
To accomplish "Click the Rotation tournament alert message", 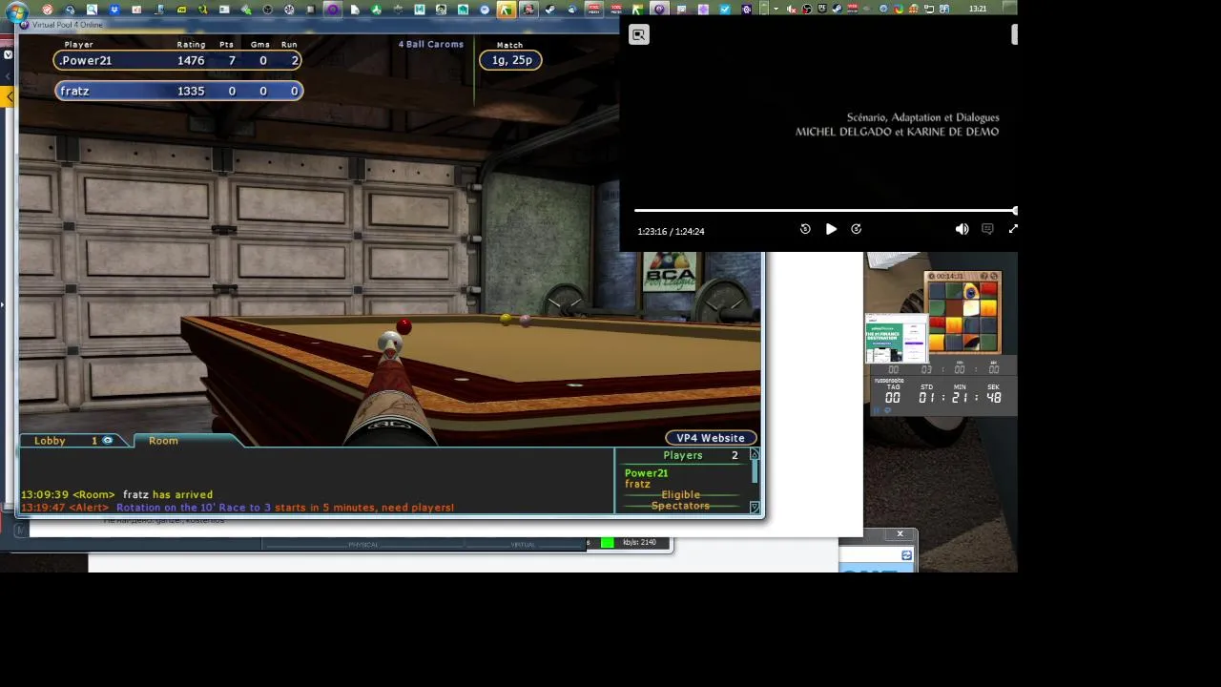I will coord(285,508).
